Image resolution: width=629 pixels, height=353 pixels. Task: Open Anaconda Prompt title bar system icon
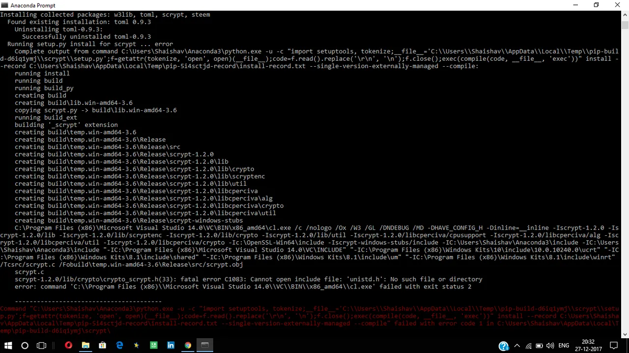point(5,5)
